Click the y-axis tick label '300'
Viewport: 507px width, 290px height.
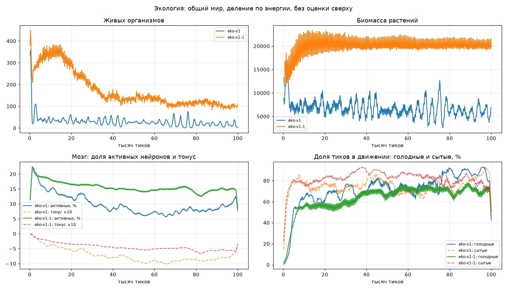(x=11, y=63)
